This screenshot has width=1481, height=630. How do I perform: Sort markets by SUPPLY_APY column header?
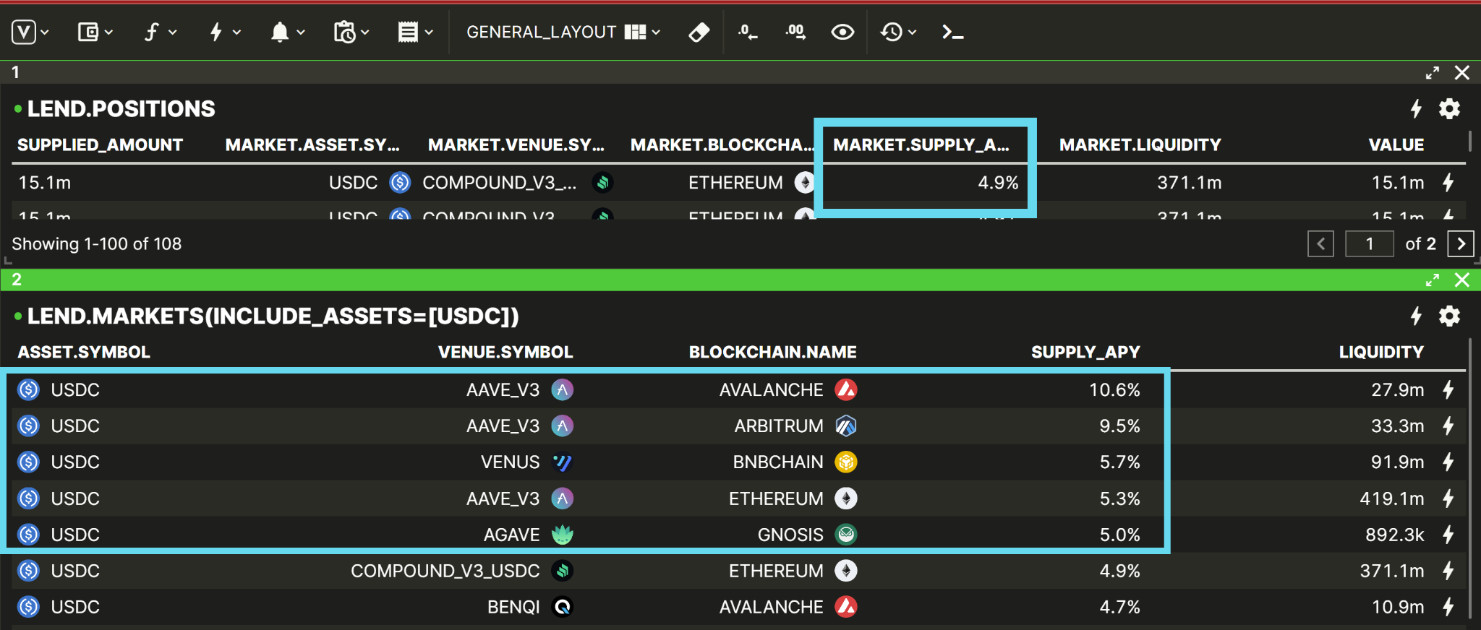pyautogui.click(x=1085, y=353)
